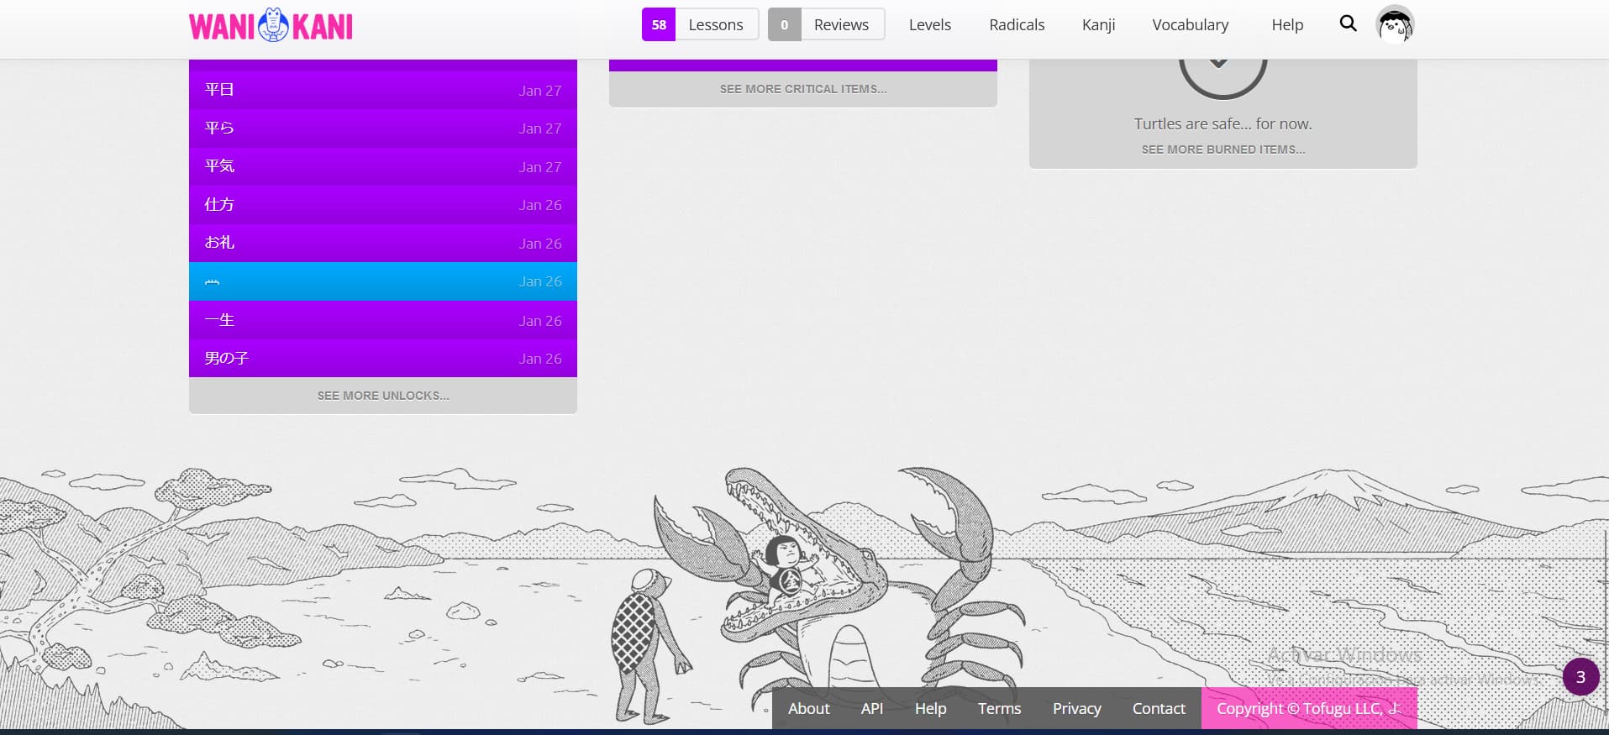Viewport: 1609px width, 735px height.
Task: Open the お礼 vocabulary item
Action: pos(383,243)
